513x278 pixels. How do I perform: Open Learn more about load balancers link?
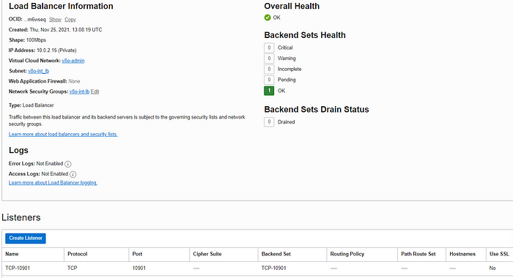pyautogui.click(x=63, y=135)
